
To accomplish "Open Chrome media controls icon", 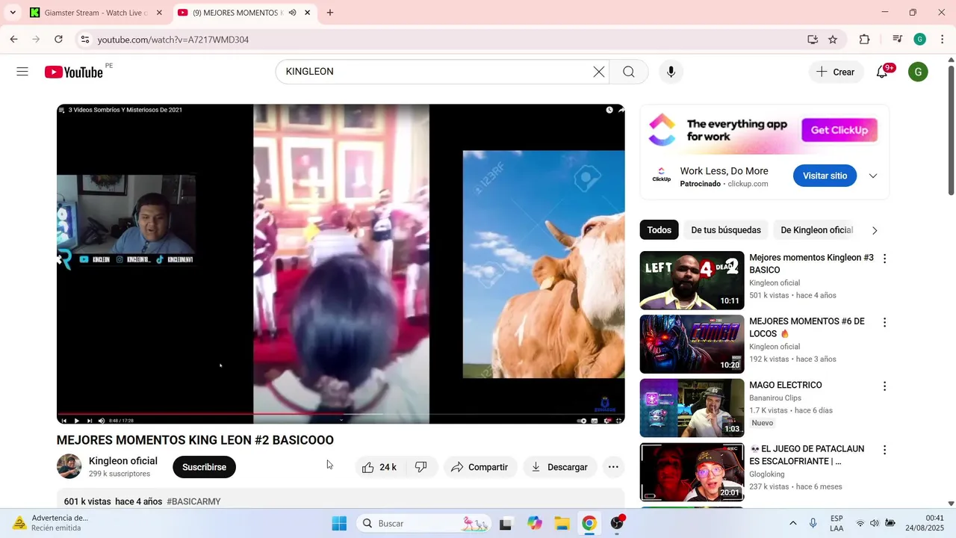I will 898,40.
